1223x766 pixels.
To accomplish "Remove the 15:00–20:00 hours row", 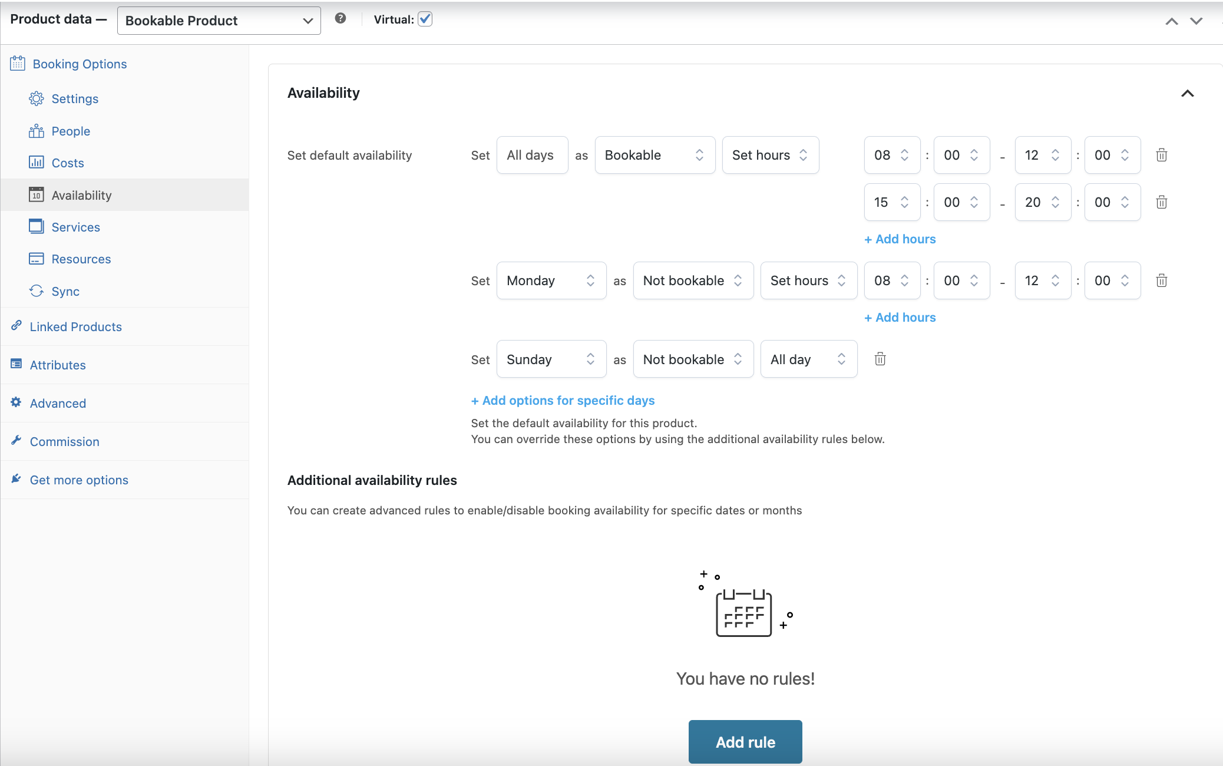I will point(1161,202).
